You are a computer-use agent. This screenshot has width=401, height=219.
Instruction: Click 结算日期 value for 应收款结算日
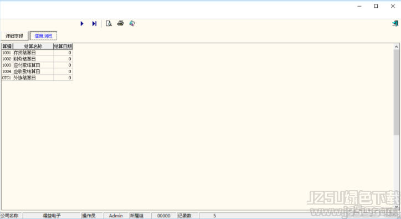tap(63, 71)
